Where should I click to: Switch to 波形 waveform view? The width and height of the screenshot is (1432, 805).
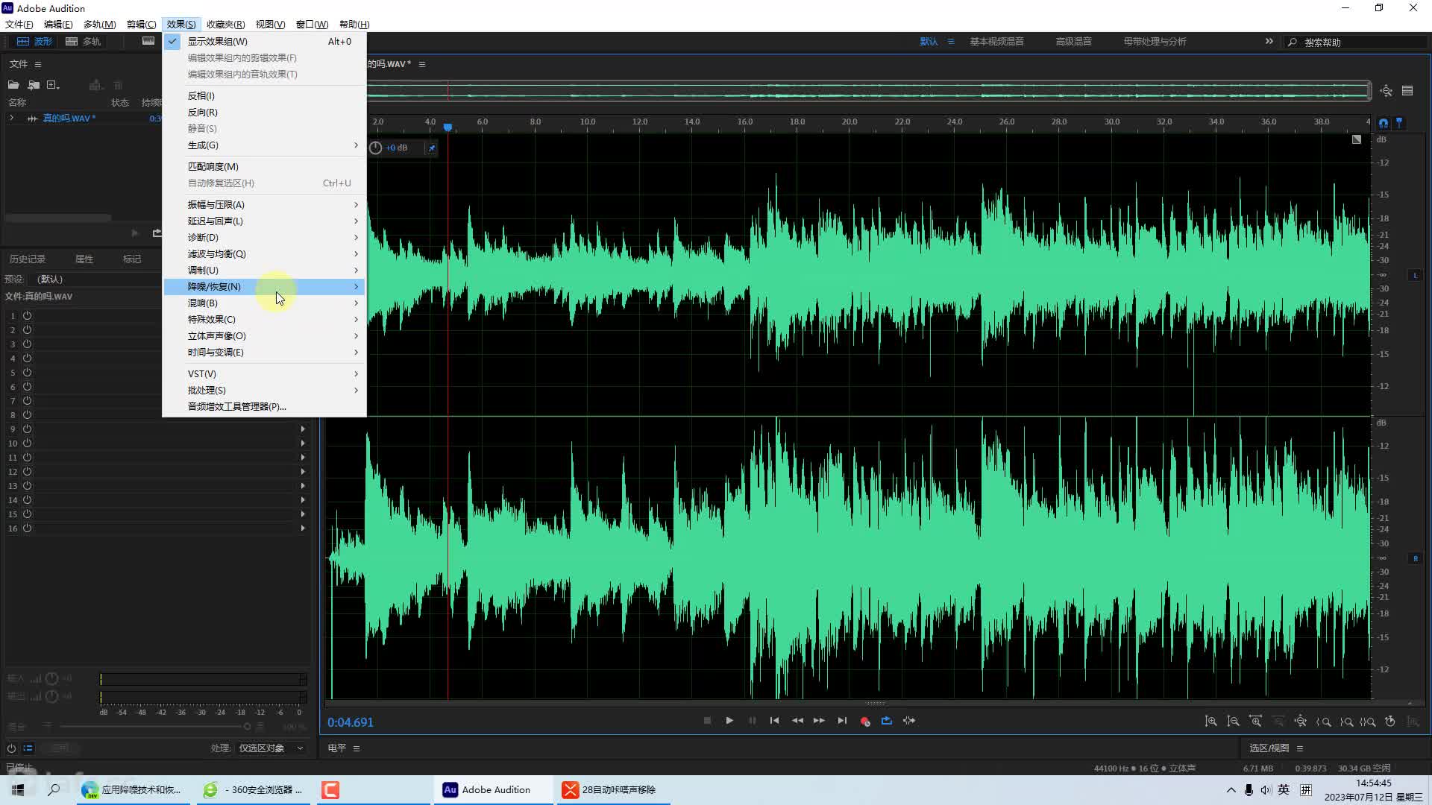click(x=34, y=42)
